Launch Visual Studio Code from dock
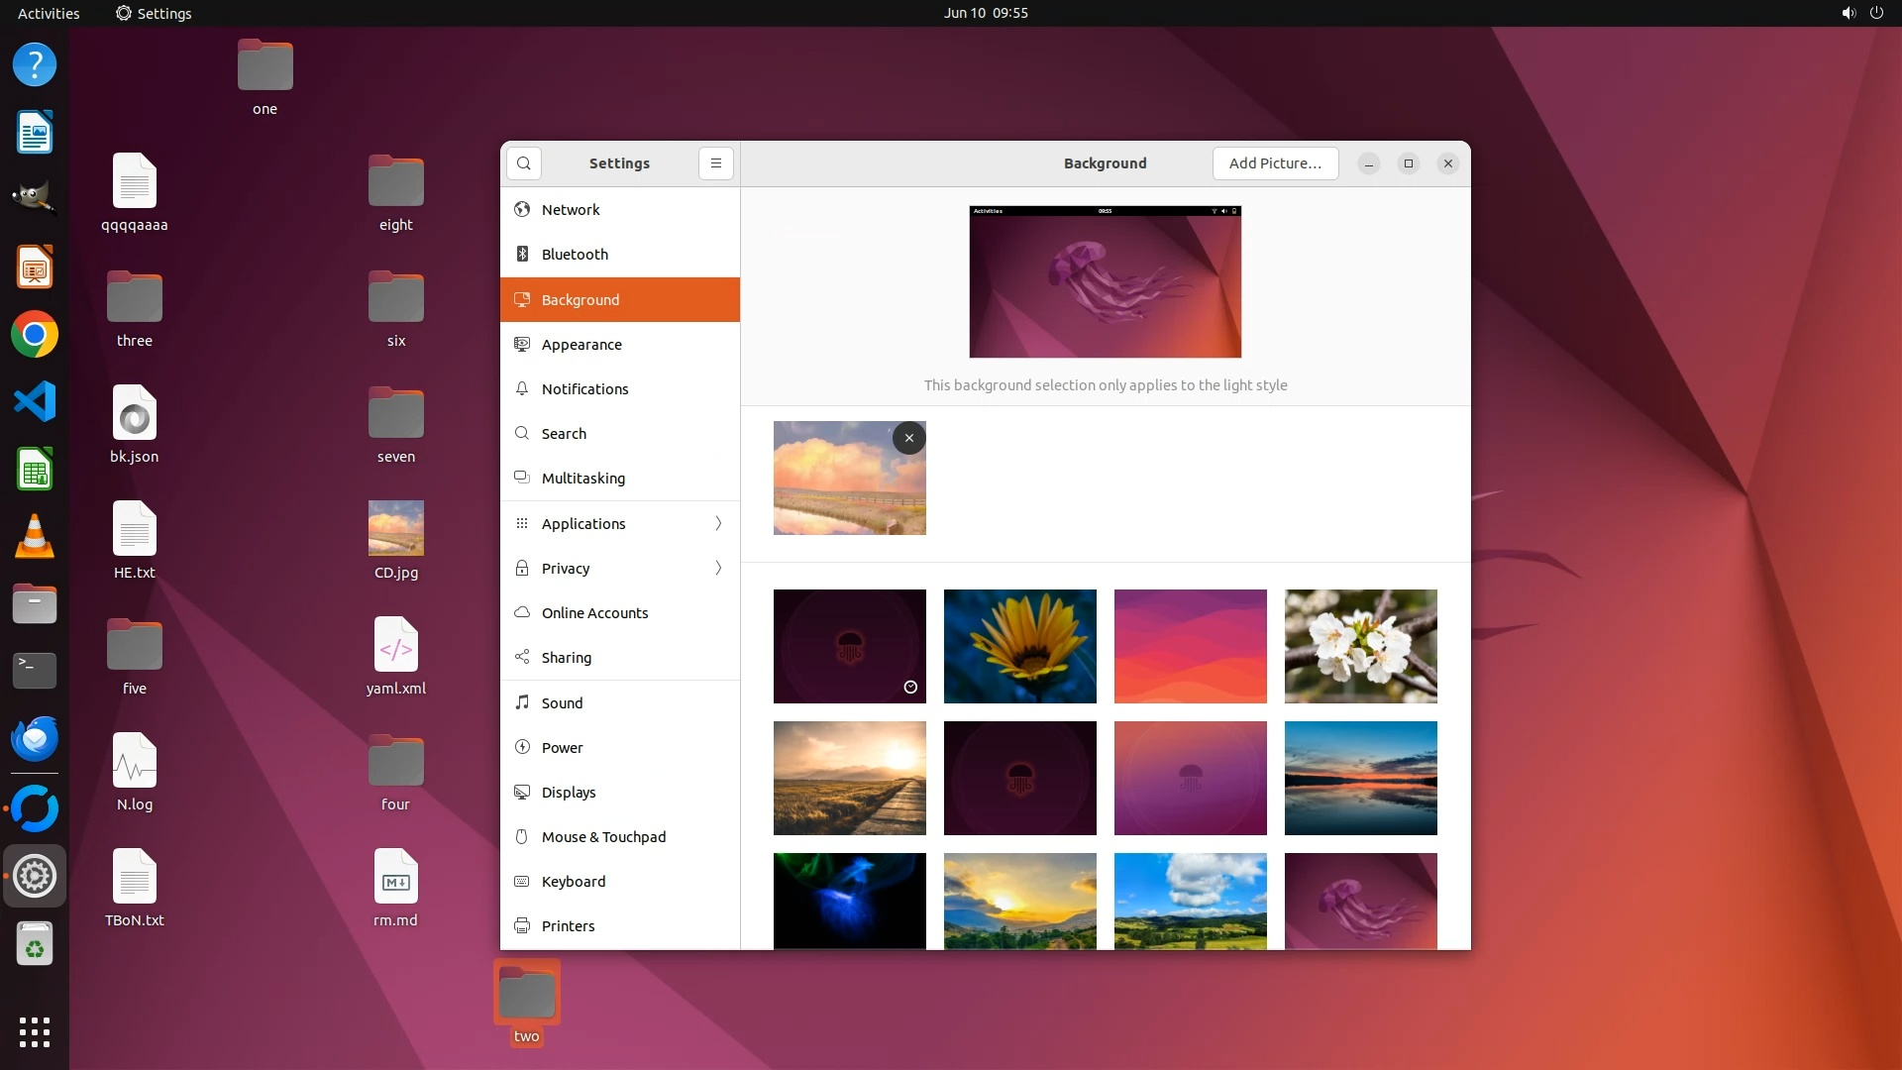Screen dimensions: 1902x1070 [35, 402]
